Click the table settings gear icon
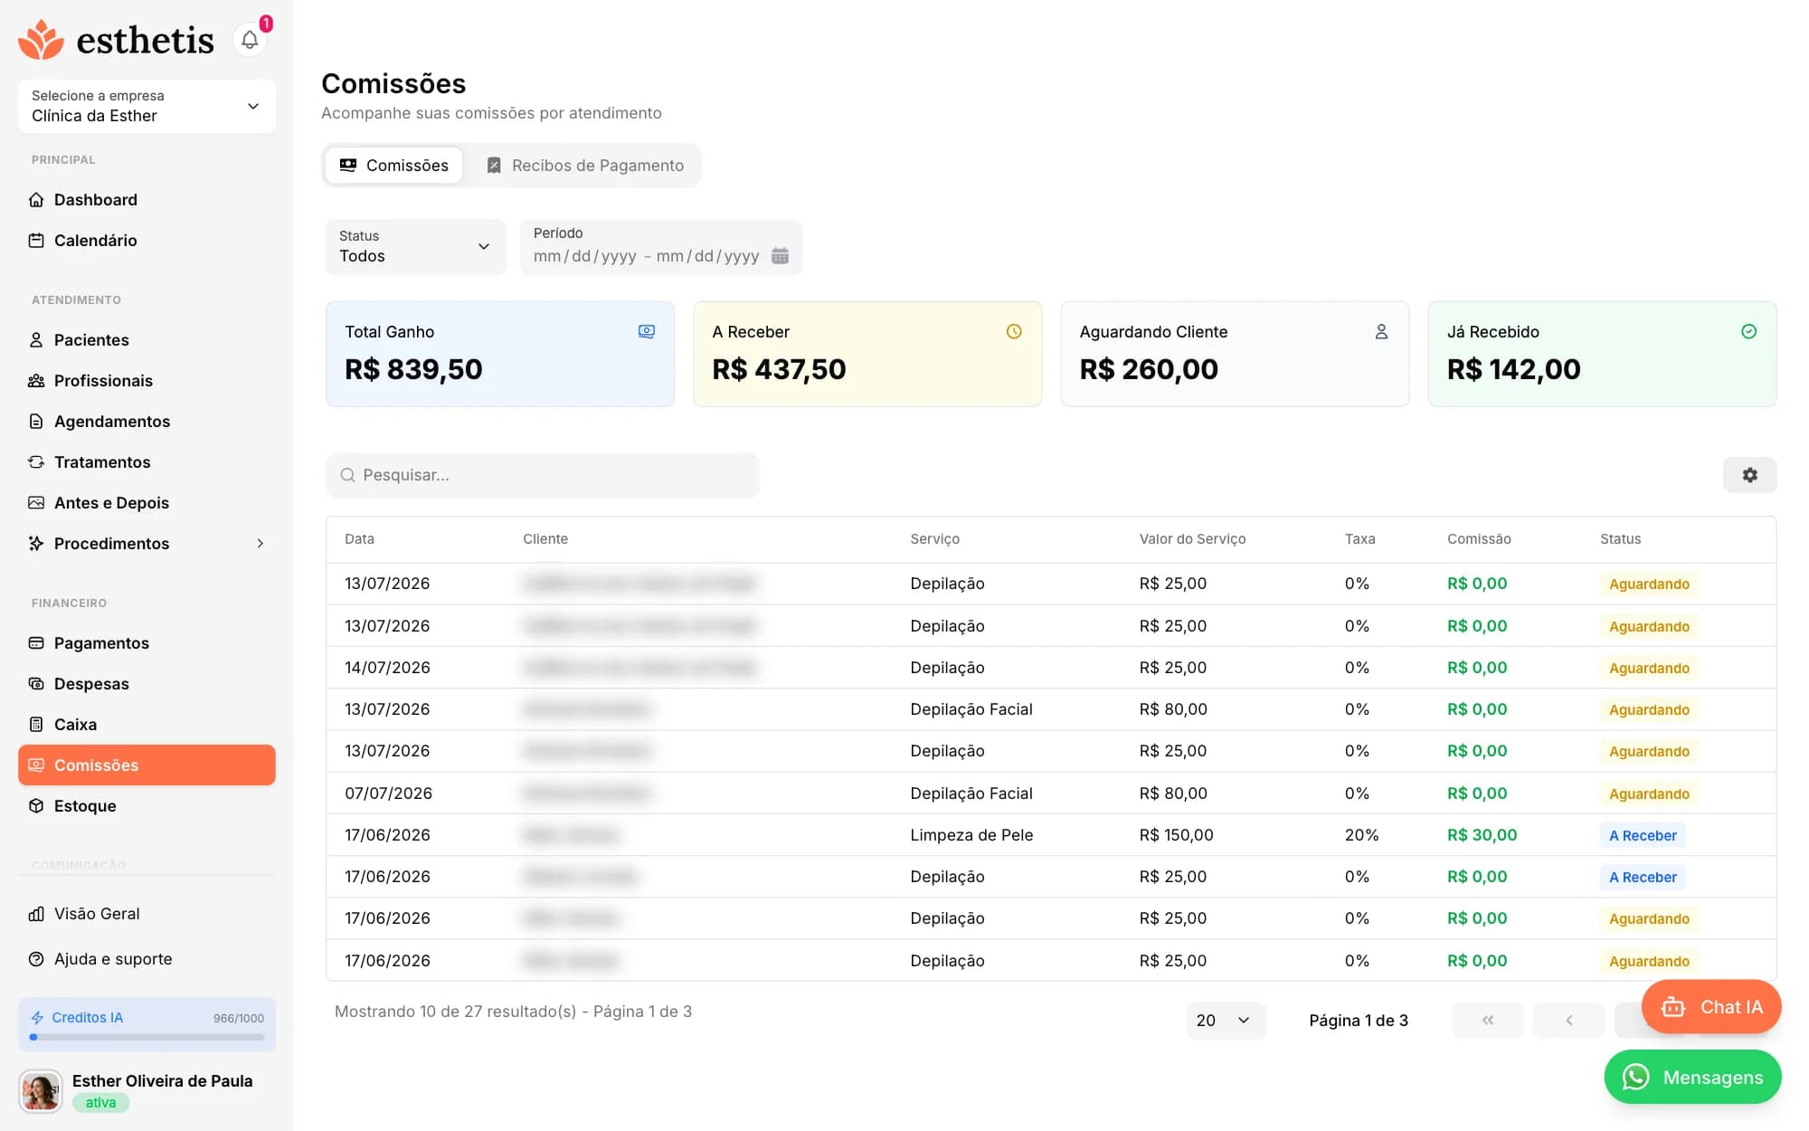 (x=1749, y=475)
